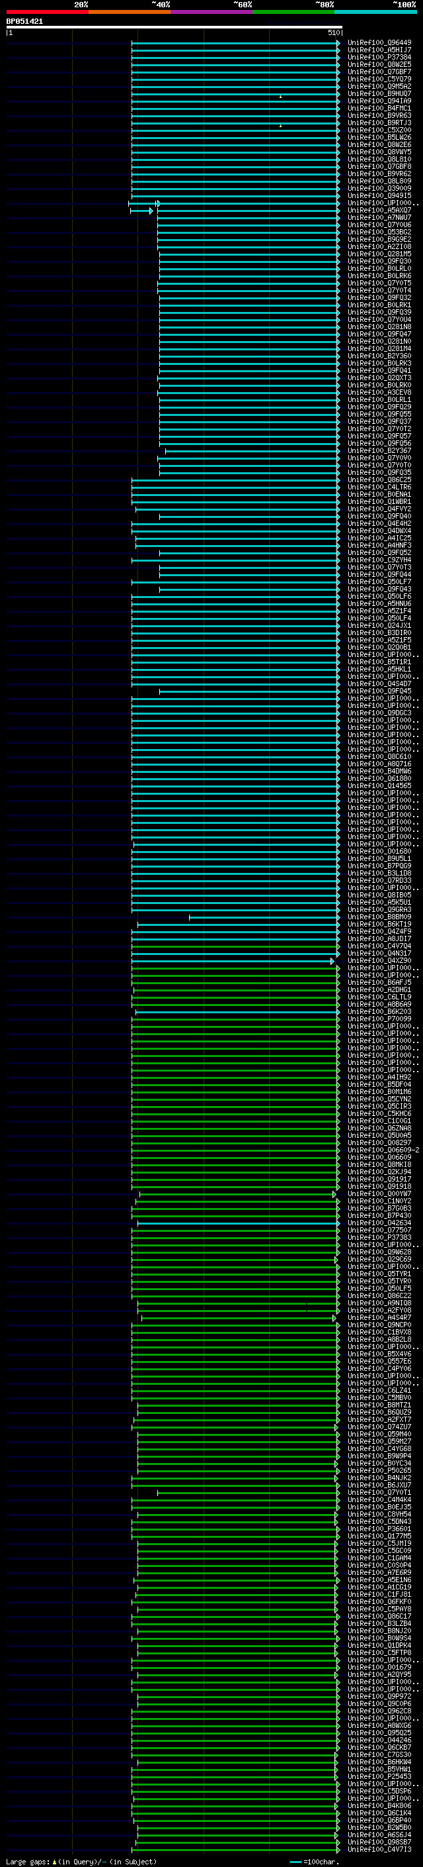This screenshot has width=423, height=1867.
Task: Select the UniRef100_Q53BG2 label
Action: click(379, 232)
